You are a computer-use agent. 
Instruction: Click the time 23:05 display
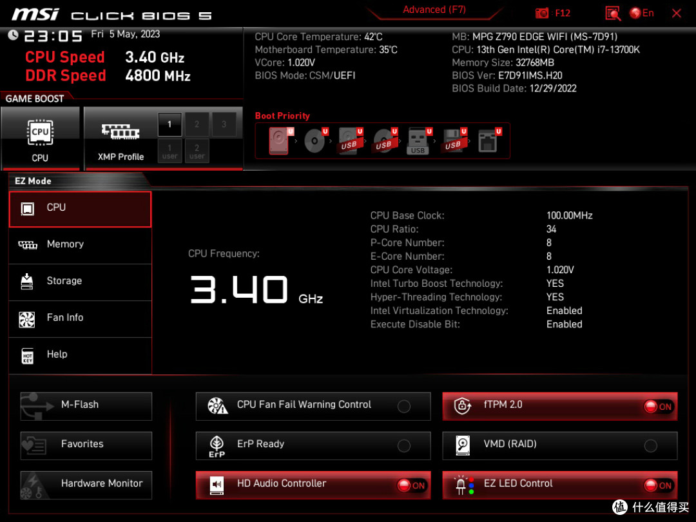click(x=53, y=36)
